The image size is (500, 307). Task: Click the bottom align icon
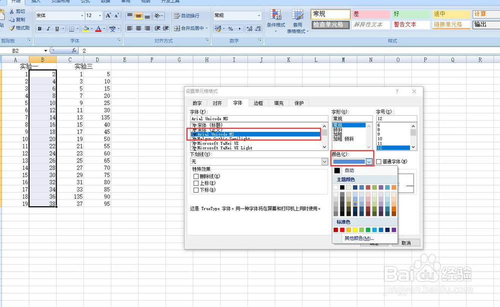[x=147, y=15]
